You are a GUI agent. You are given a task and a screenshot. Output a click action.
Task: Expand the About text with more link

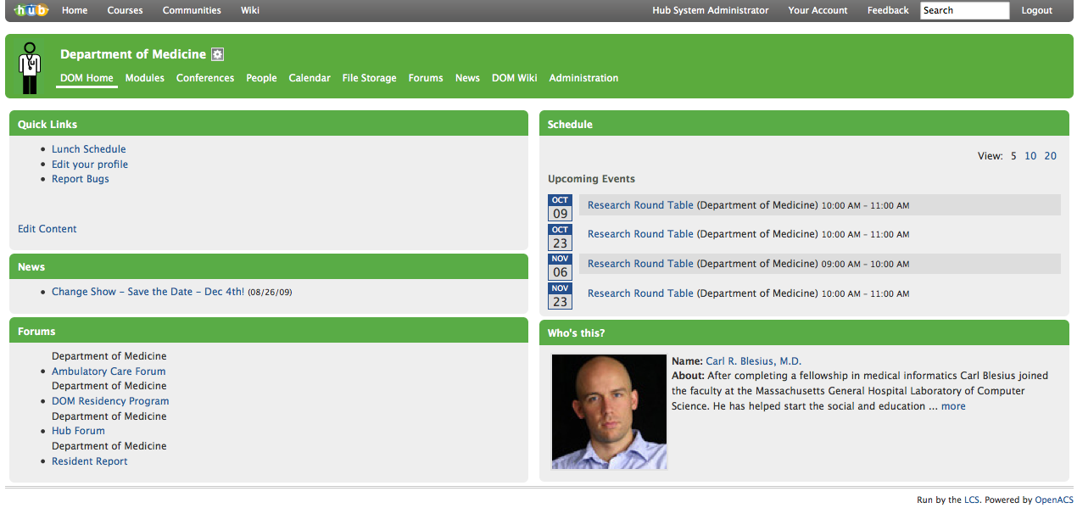coord(953,406)
